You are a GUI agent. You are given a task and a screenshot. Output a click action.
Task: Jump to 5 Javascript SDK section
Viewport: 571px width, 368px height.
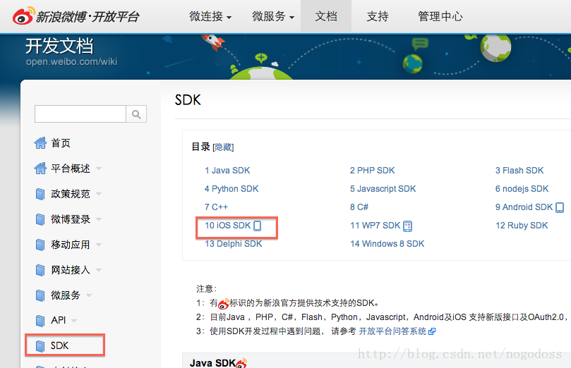tap(383, 189)
